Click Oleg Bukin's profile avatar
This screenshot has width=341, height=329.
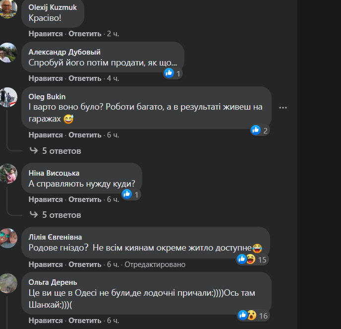pos(8,97)
